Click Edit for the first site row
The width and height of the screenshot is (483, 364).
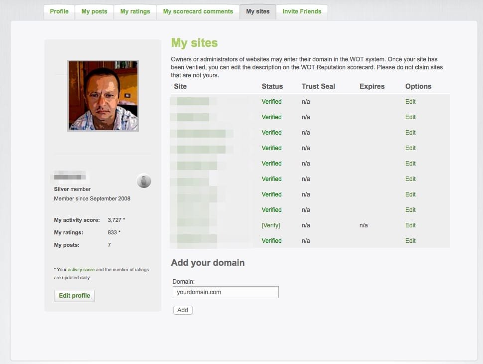click(410, 102)
